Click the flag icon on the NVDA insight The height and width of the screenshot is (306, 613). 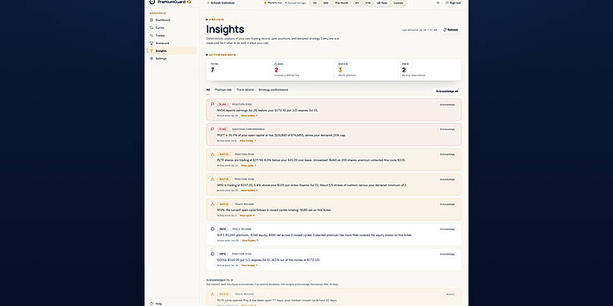point(212,104)
